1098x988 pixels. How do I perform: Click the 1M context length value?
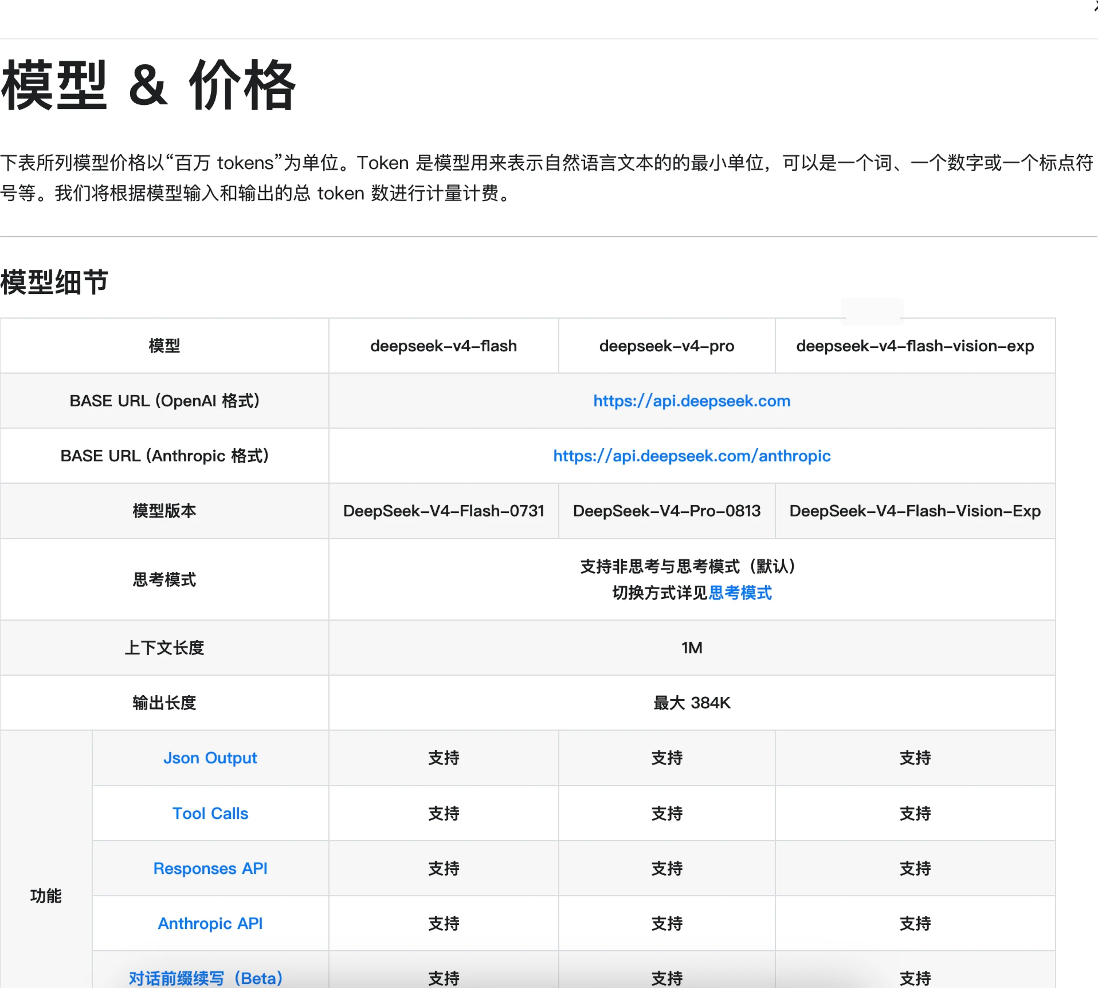click(692, 648)
